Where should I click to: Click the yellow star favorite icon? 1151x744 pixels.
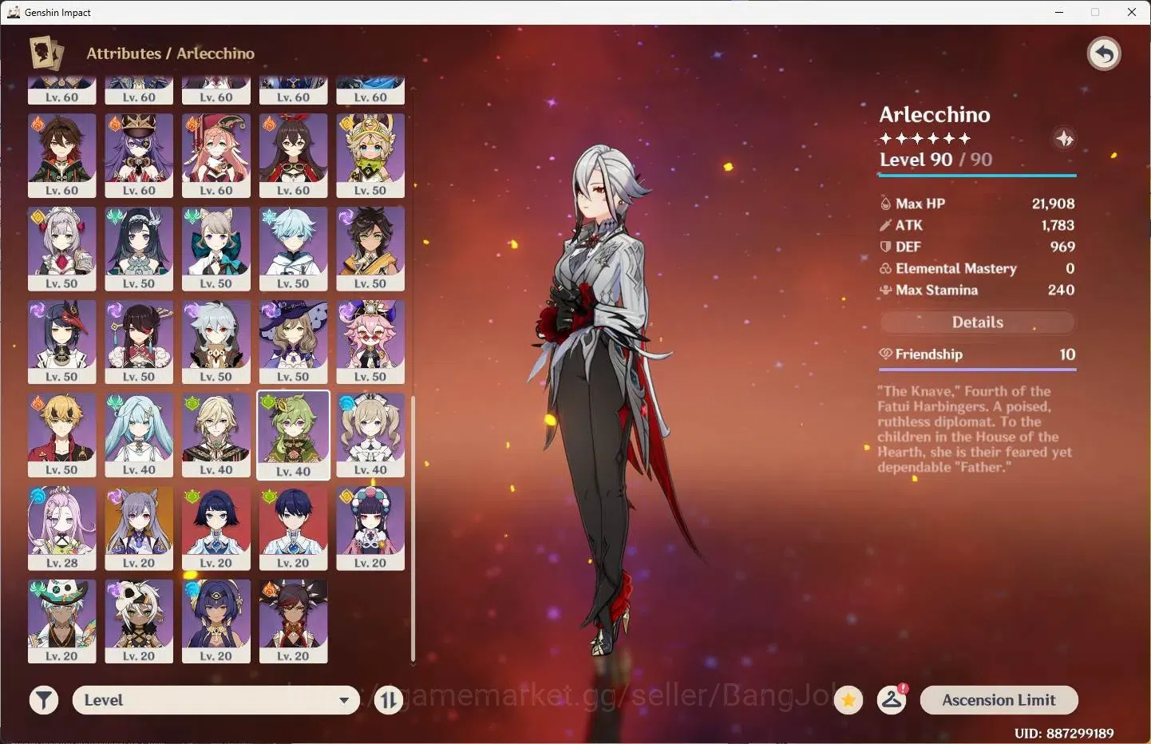pos(848,700)
